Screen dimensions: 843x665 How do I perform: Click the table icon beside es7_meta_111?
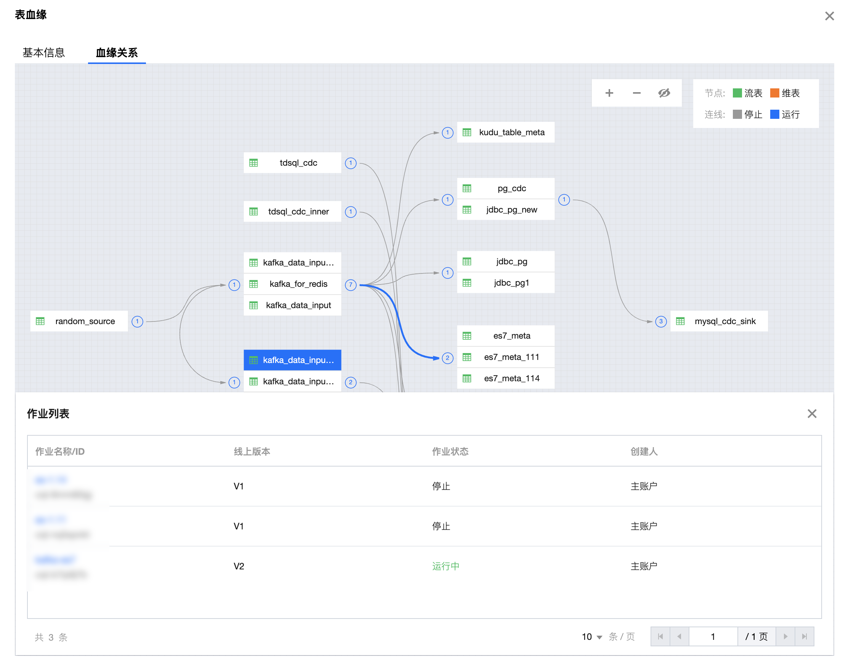[x=467, y=357]
